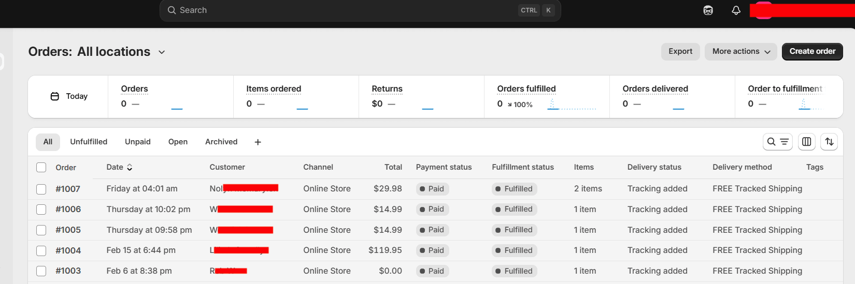855x284 pixels.
Task: Click the search and filter orders icon
Action: [x=777, y=142]
